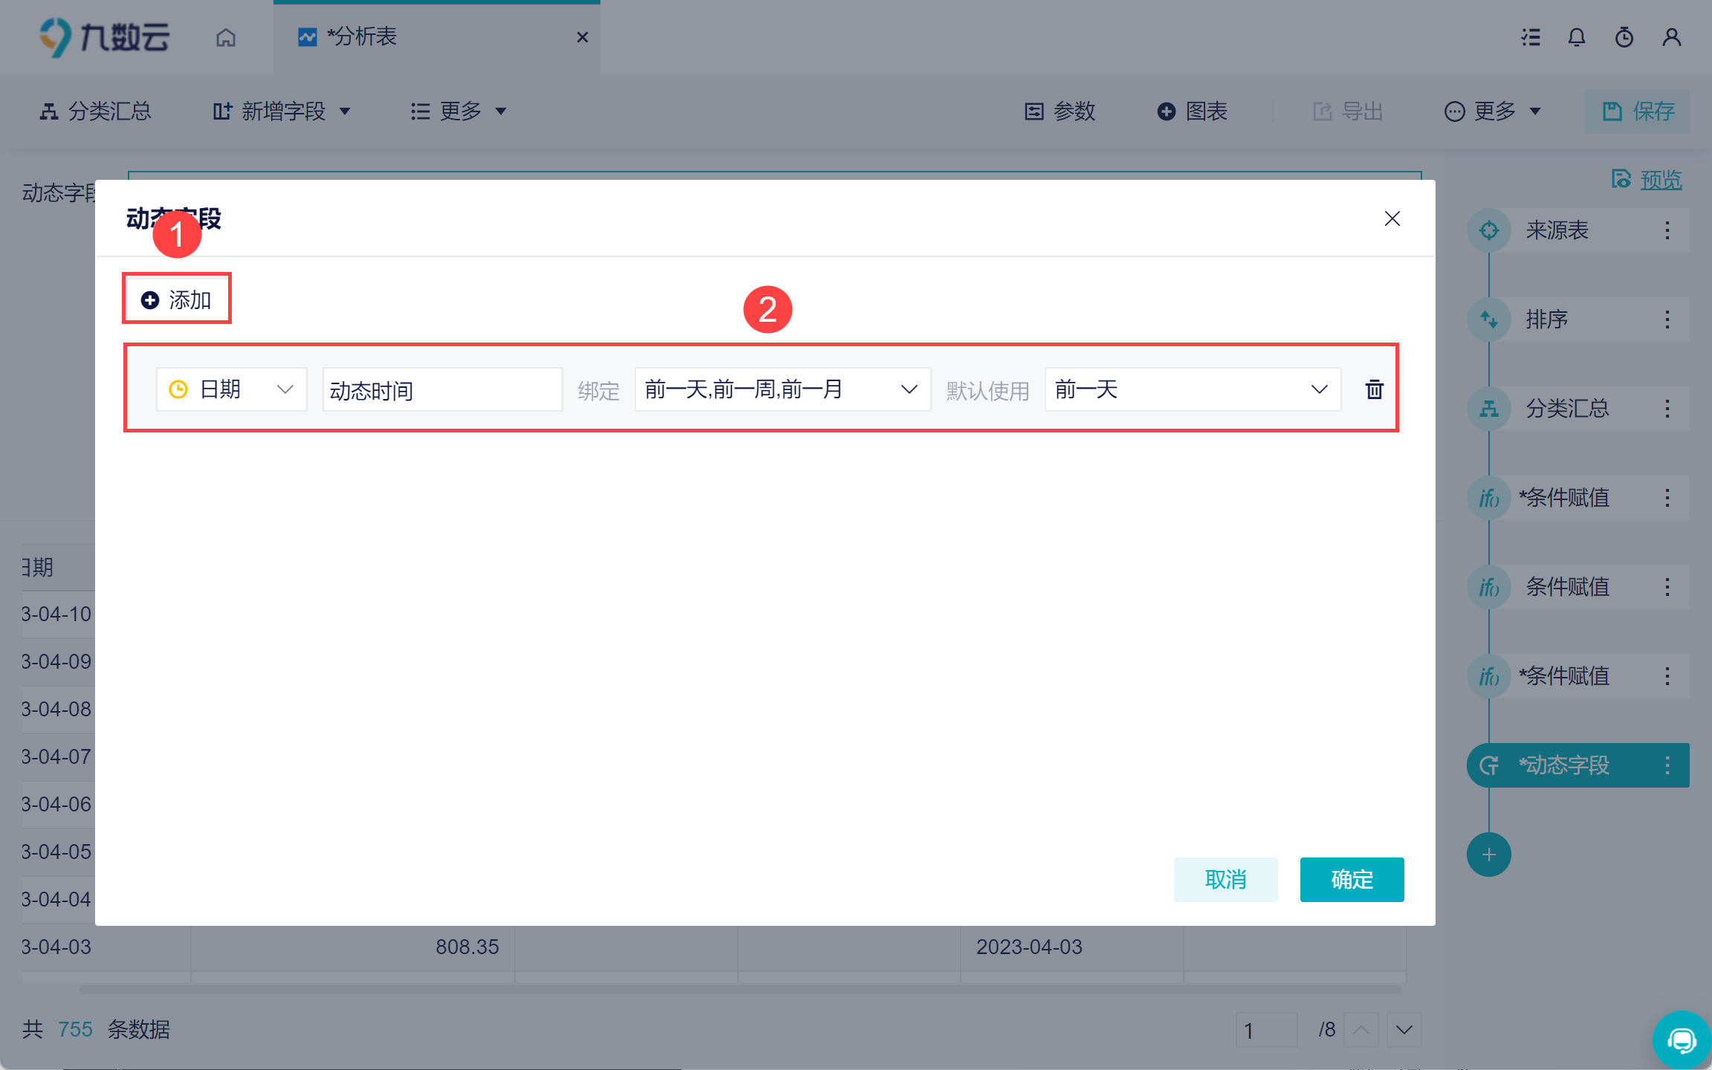Confirm with the 确定 button
Screen dimensions: 1712x1070
[1351, 879]
